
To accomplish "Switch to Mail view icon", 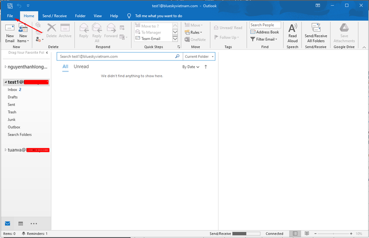I will (7, 223).
